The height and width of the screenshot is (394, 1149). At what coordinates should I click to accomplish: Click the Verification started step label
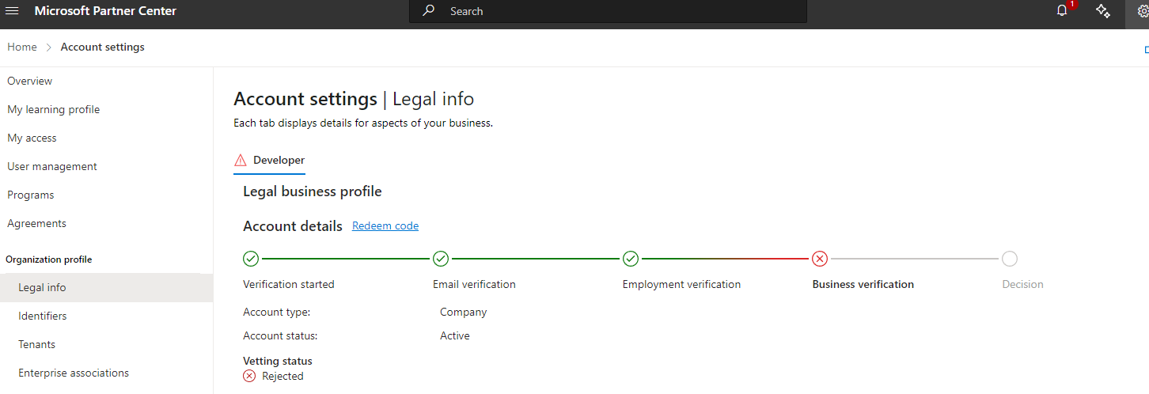click(x=289, y=284)
